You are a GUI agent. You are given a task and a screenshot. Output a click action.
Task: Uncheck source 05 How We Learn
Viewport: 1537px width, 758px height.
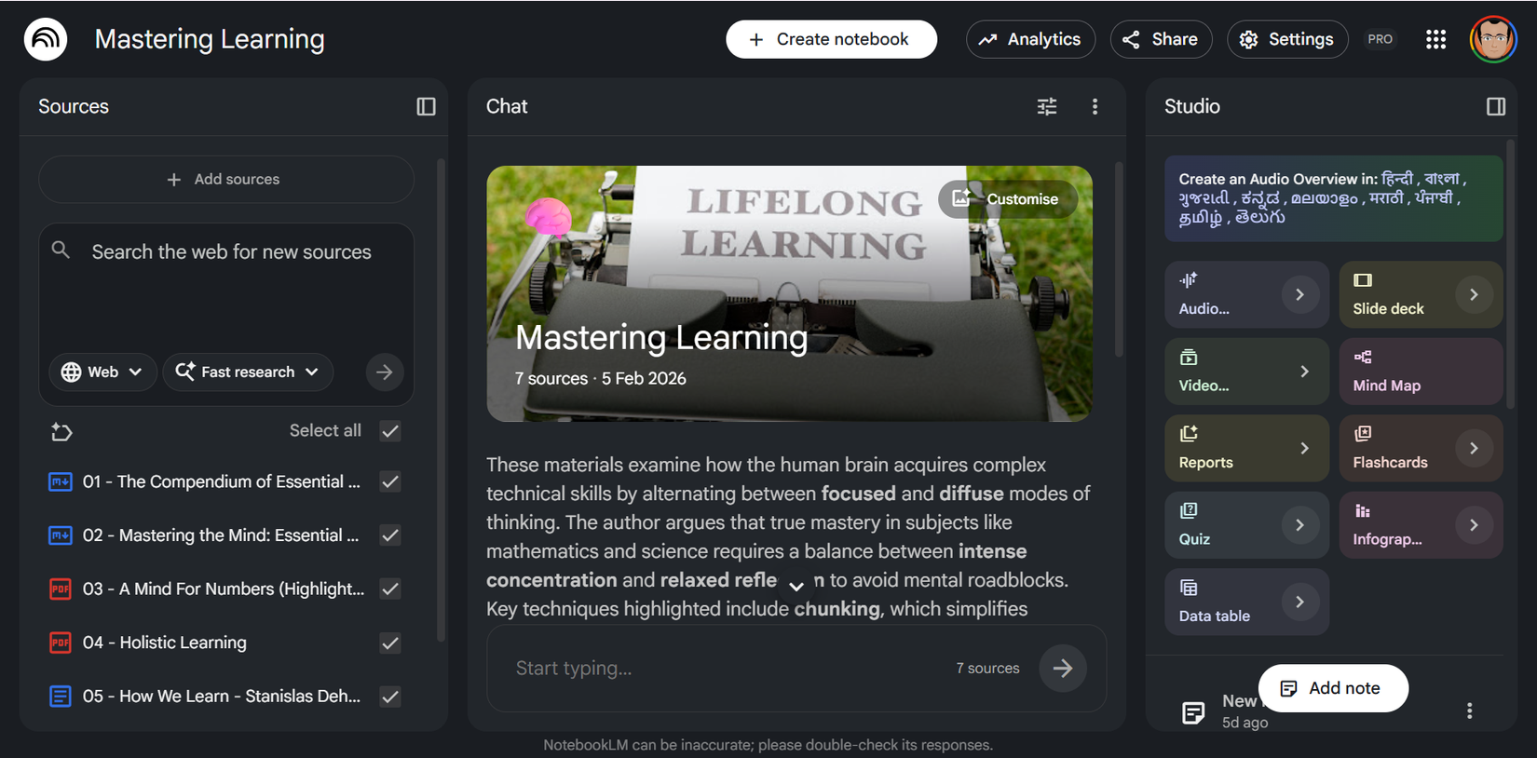390,696
